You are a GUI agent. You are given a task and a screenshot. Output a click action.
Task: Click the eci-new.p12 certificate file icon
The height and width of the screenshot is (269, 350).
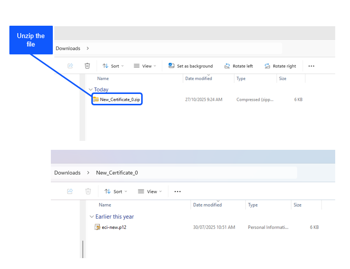coord(97,227)
